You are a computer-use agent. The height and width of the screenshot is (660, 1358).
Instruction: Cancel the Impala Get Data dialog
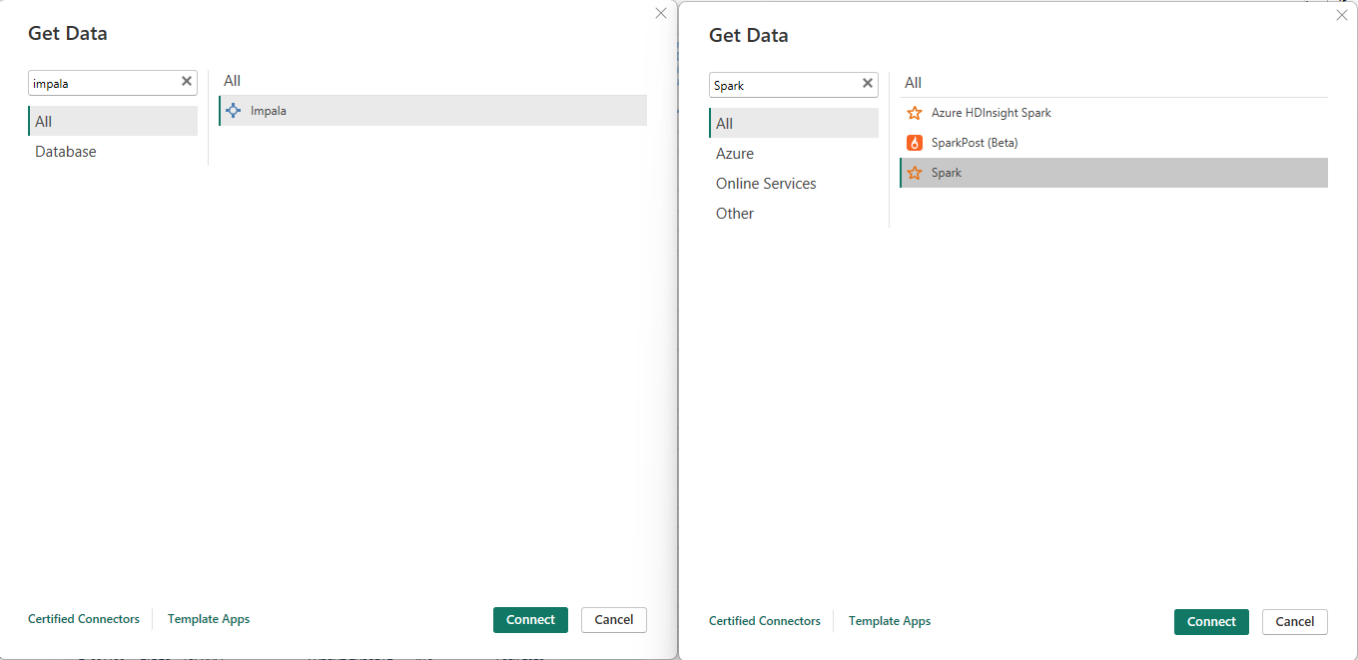pos(613,619)
